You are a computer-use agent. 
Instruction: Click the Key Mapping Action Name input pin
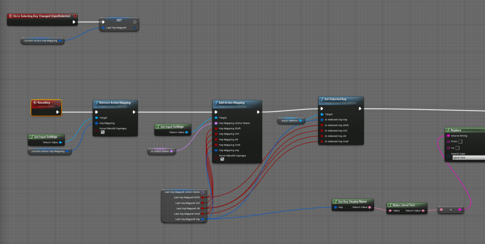[x=216, y=123]
